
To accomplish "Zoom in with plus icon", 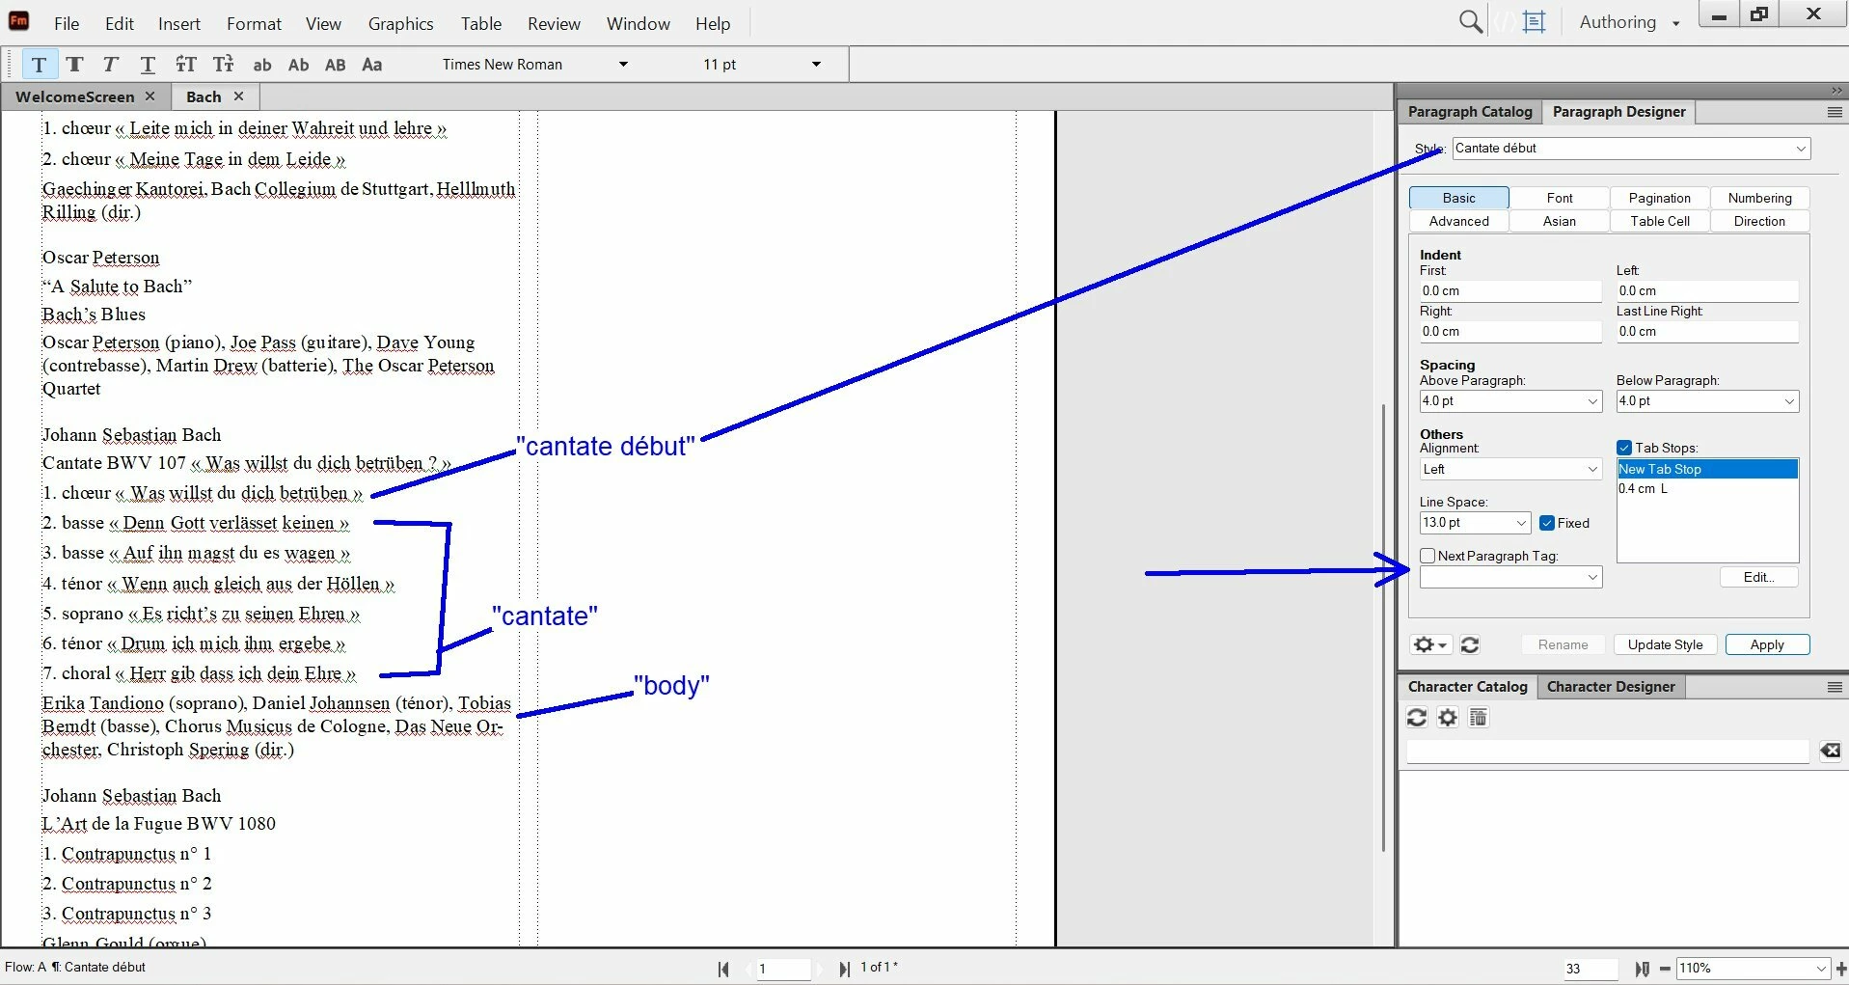I will pos(1841,969).
